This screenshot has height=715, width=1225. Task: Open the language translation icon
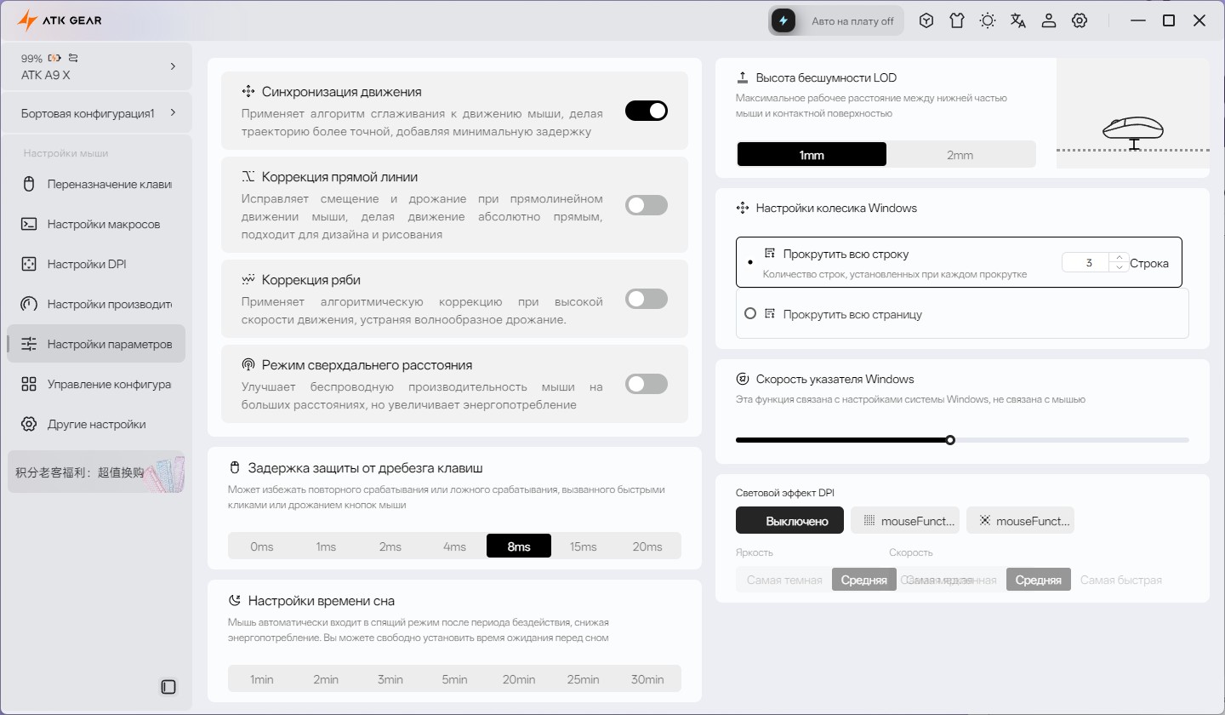click(1018, 20)
